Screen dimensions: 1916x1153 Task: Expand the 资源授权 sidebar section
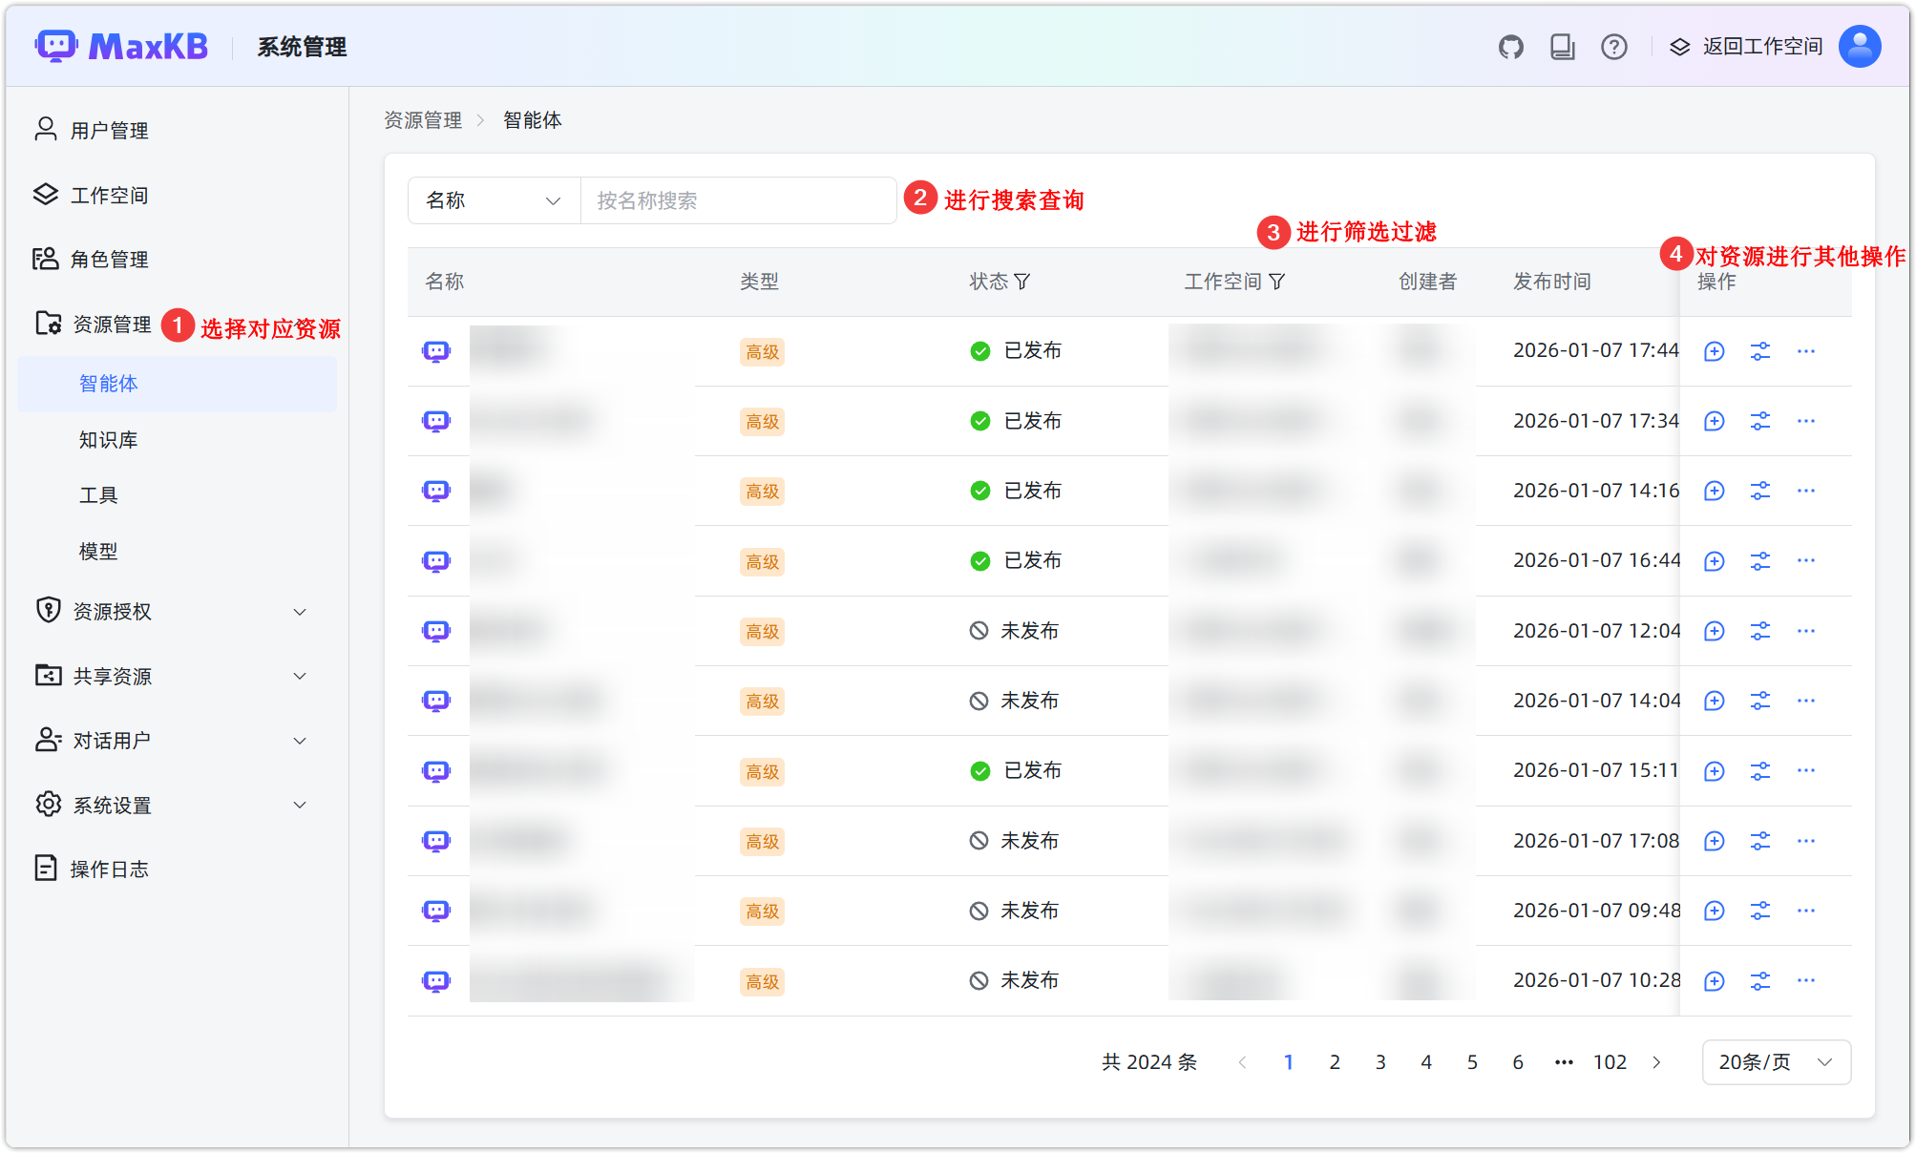[110, 611]
